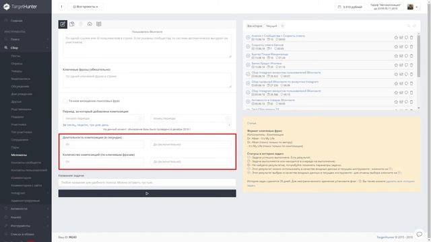
Task: Open 'Главная' in the sidebar
Action: point(16,21)
